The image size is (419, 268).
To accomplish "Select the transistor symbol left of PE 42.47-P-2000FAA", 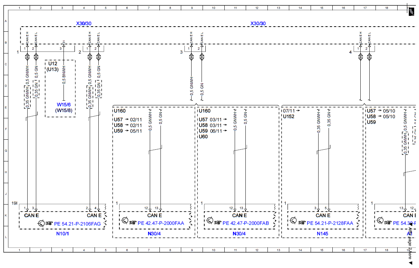I will 125,221.
